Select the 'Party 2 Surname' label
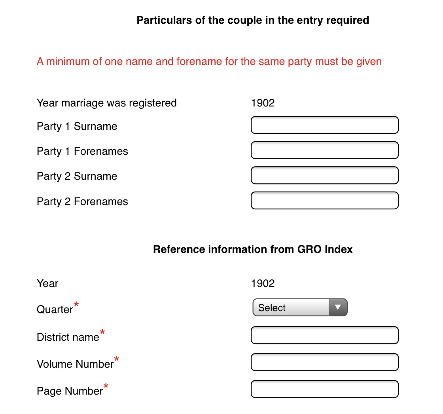Image resolution: width=443 pixels, height=414 pixels. (77, 176)
